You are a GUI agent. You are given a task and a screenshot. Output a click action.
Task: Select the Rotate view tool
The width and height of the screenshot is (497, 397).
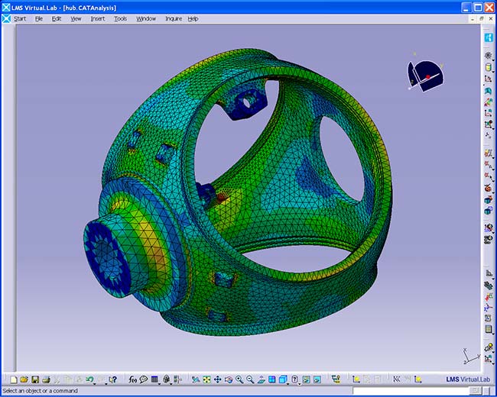pyautogui.click(x=228, y=379)
